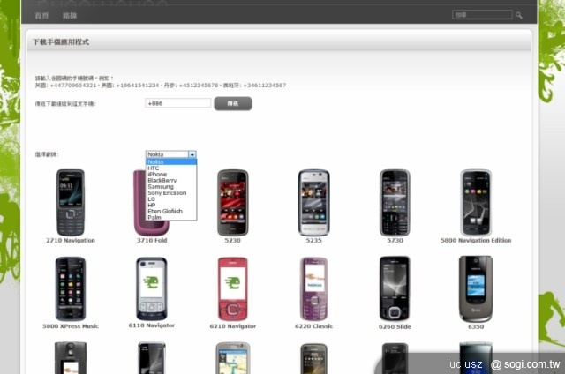The width and height of the screenshot is (565, 374).
Task: Click the 6350 model label
Action: pyautogui.click(x=476, y=327)
